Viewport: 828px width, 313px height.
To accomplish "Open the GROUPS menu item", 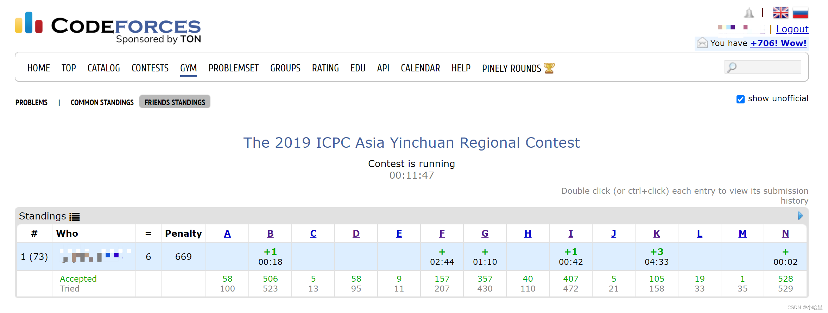I will pyautogui.click(x=285, y=68).
